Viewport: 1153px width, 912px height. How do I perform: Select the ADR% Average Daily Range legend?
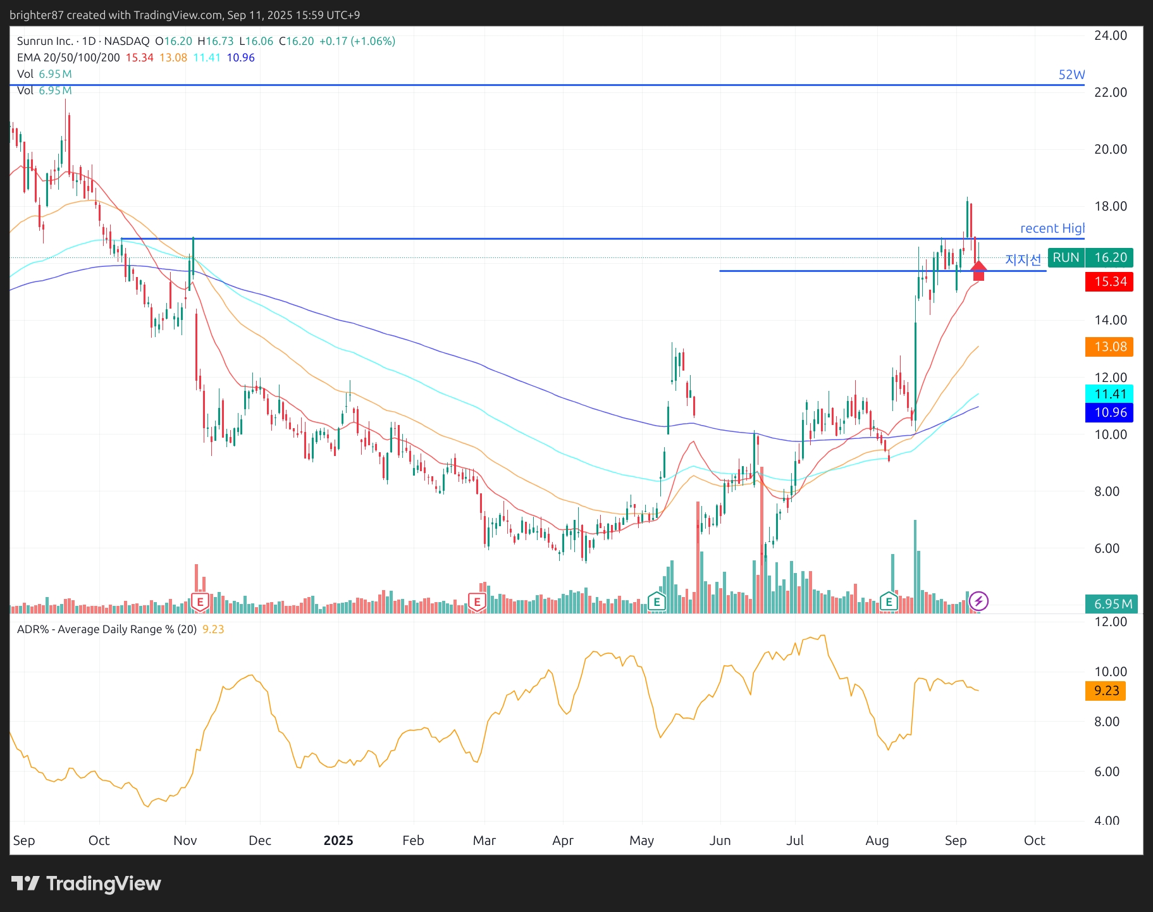[106, 629]
